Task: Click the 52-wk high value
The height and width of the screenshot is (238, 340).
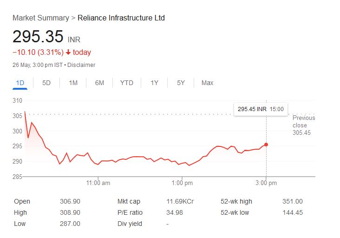Action: 292,202
